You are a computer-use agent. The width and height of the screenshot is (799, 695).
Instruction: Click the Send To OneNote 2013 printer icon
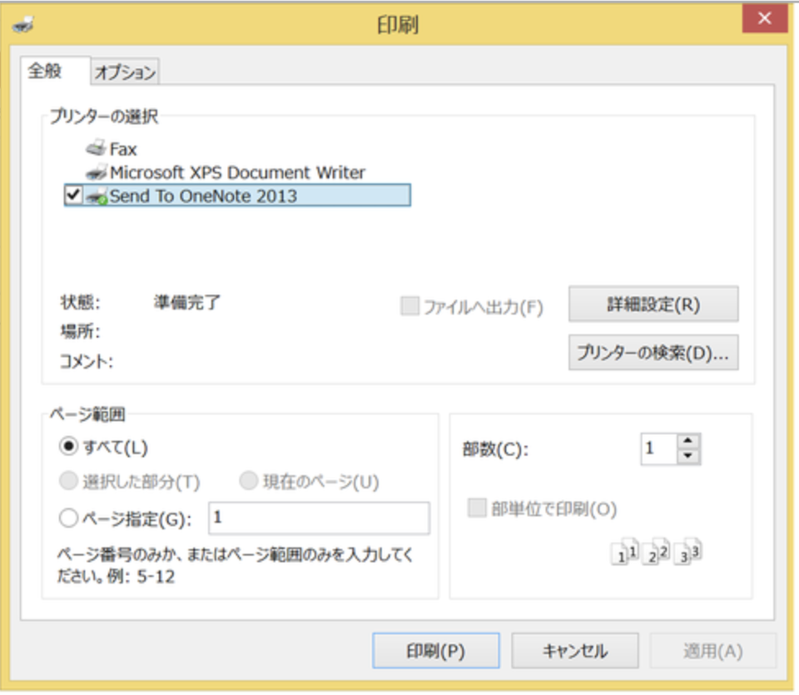[97, 196]
